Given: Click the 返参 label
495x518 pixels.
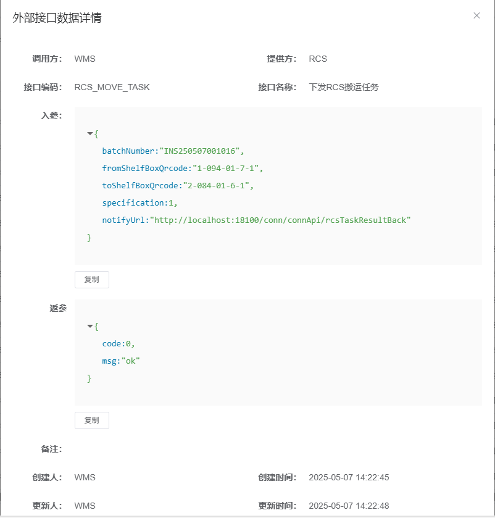Looking at the screenshot, I should coord(58,308).
